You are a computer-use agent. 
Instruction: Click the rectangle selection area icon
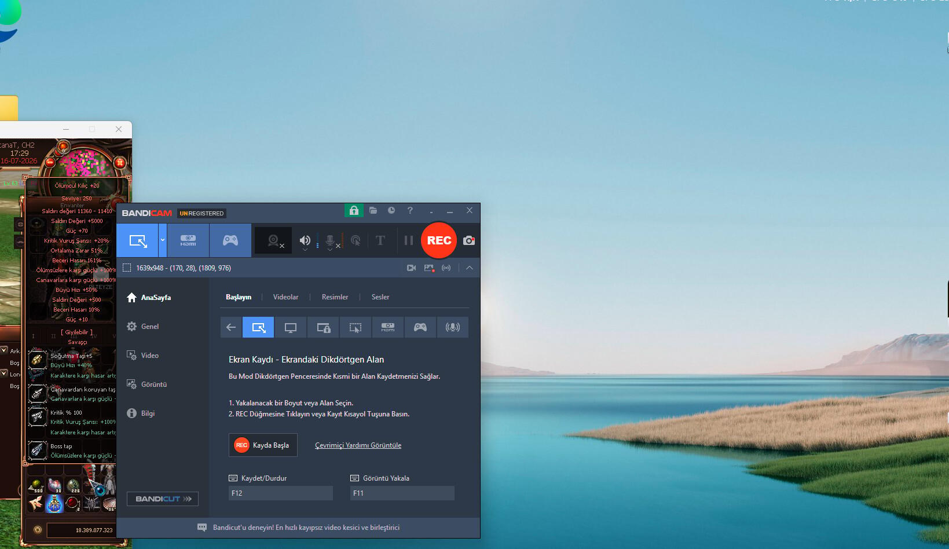coord(127,268)
